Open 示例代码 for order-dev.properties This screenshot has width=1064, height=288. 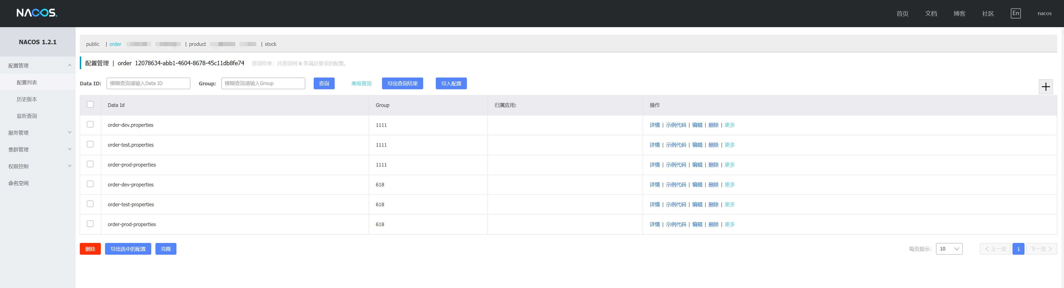[676, 125]
